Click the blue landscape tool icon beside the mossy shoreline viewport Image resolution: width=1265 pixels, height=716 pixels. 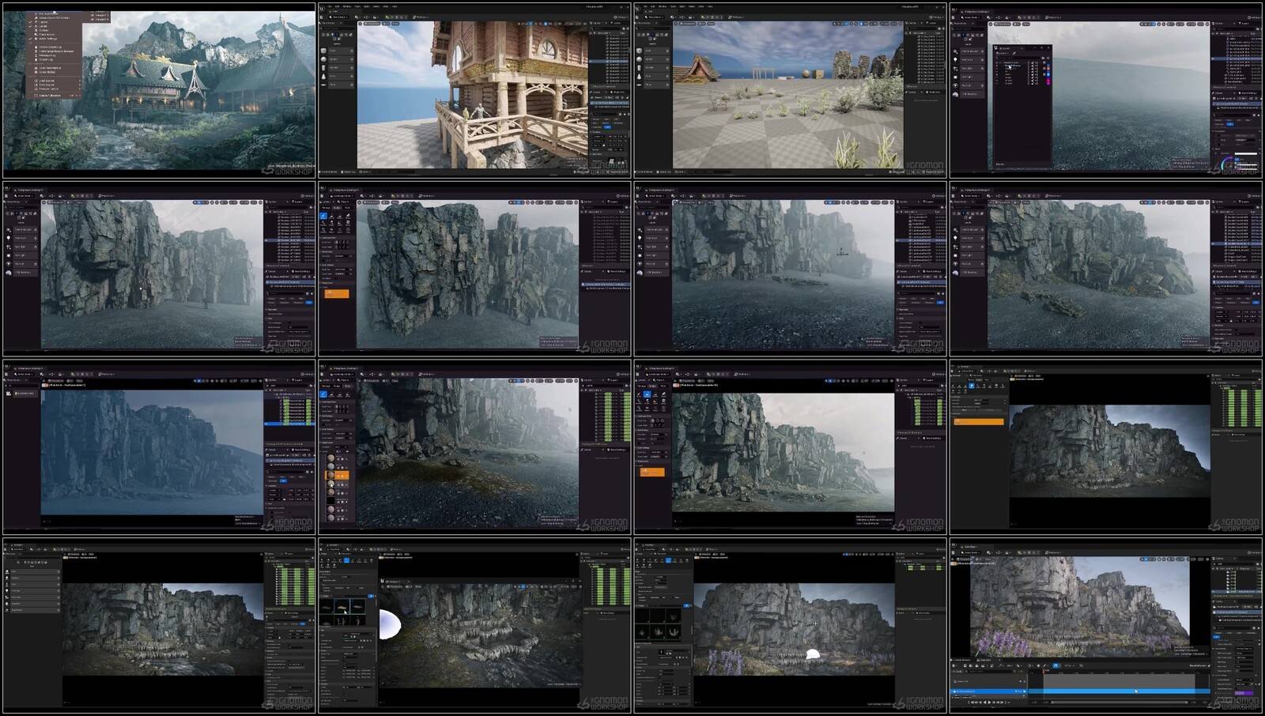[323, 394]
